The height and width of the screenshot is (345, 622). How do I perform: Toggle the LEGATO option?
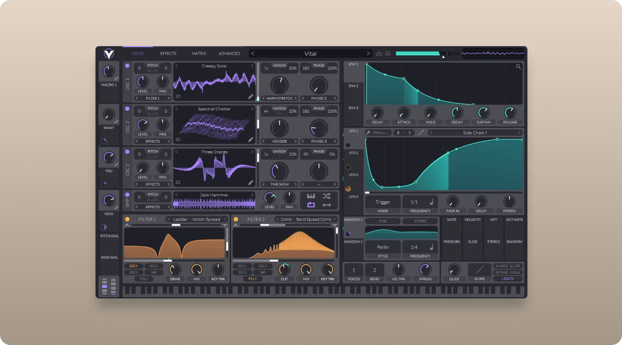pos(508,279)
